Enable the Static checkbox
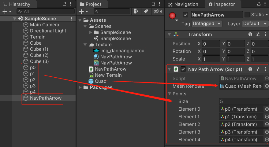Screen dimensions: 269x147 tap(247, 15)
